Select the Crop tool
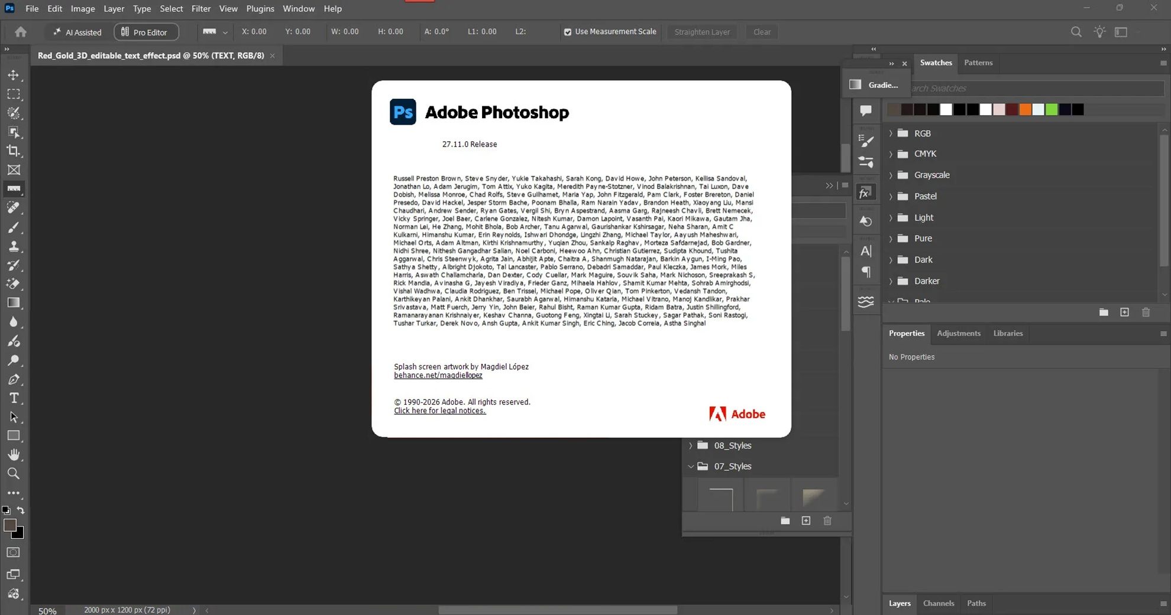 tap(14, 151)
